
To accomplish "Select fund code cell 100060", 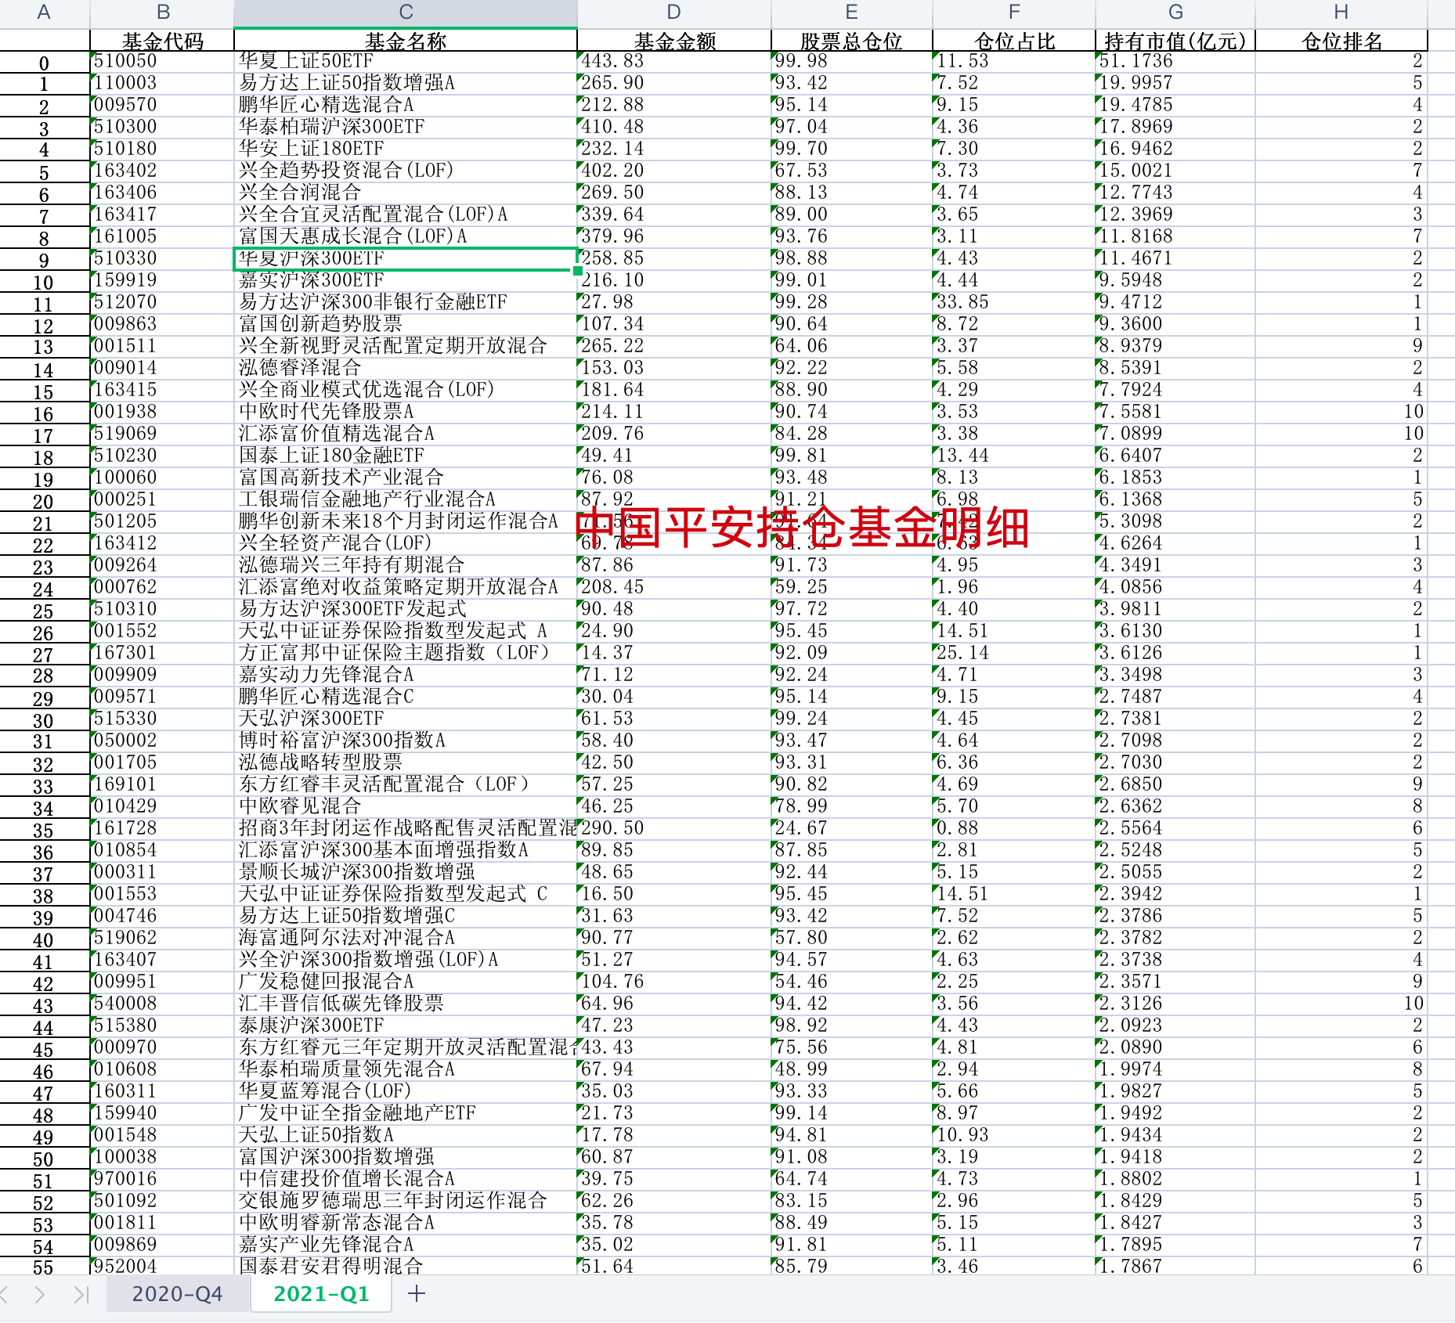I will coord(162,478).
